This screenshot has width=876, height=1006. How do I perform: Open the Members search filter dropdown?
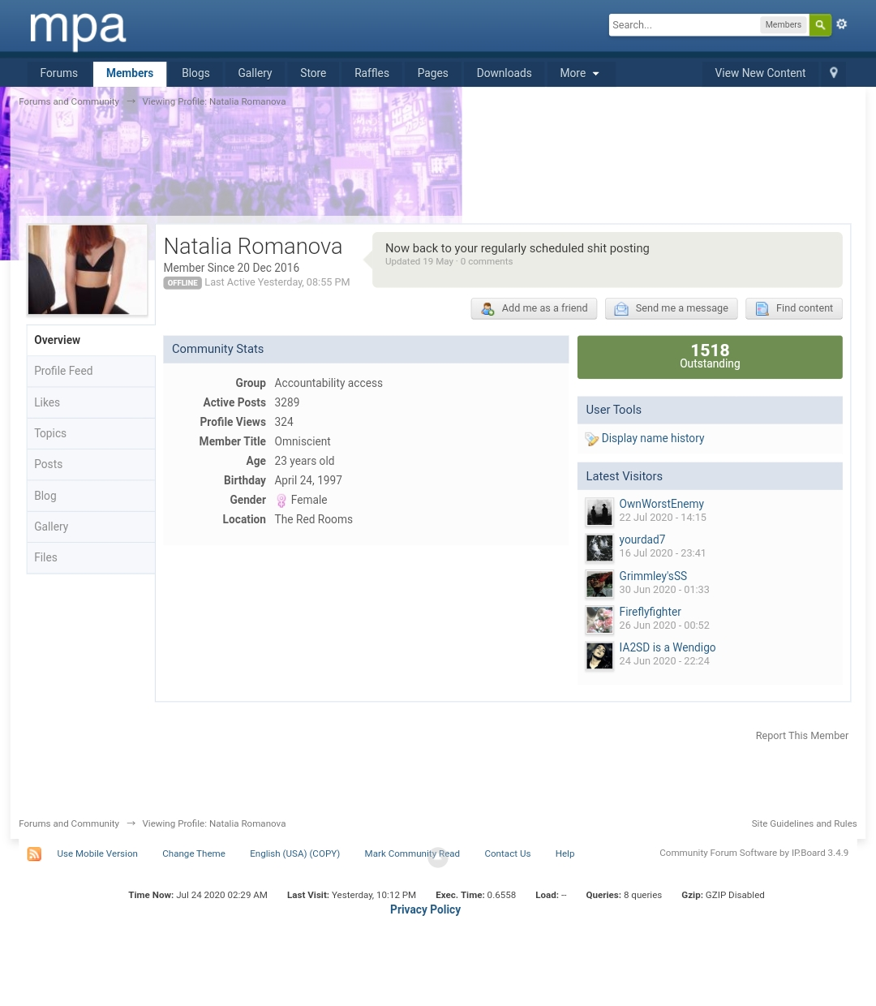pyautogui.click(x=784, y=25)
